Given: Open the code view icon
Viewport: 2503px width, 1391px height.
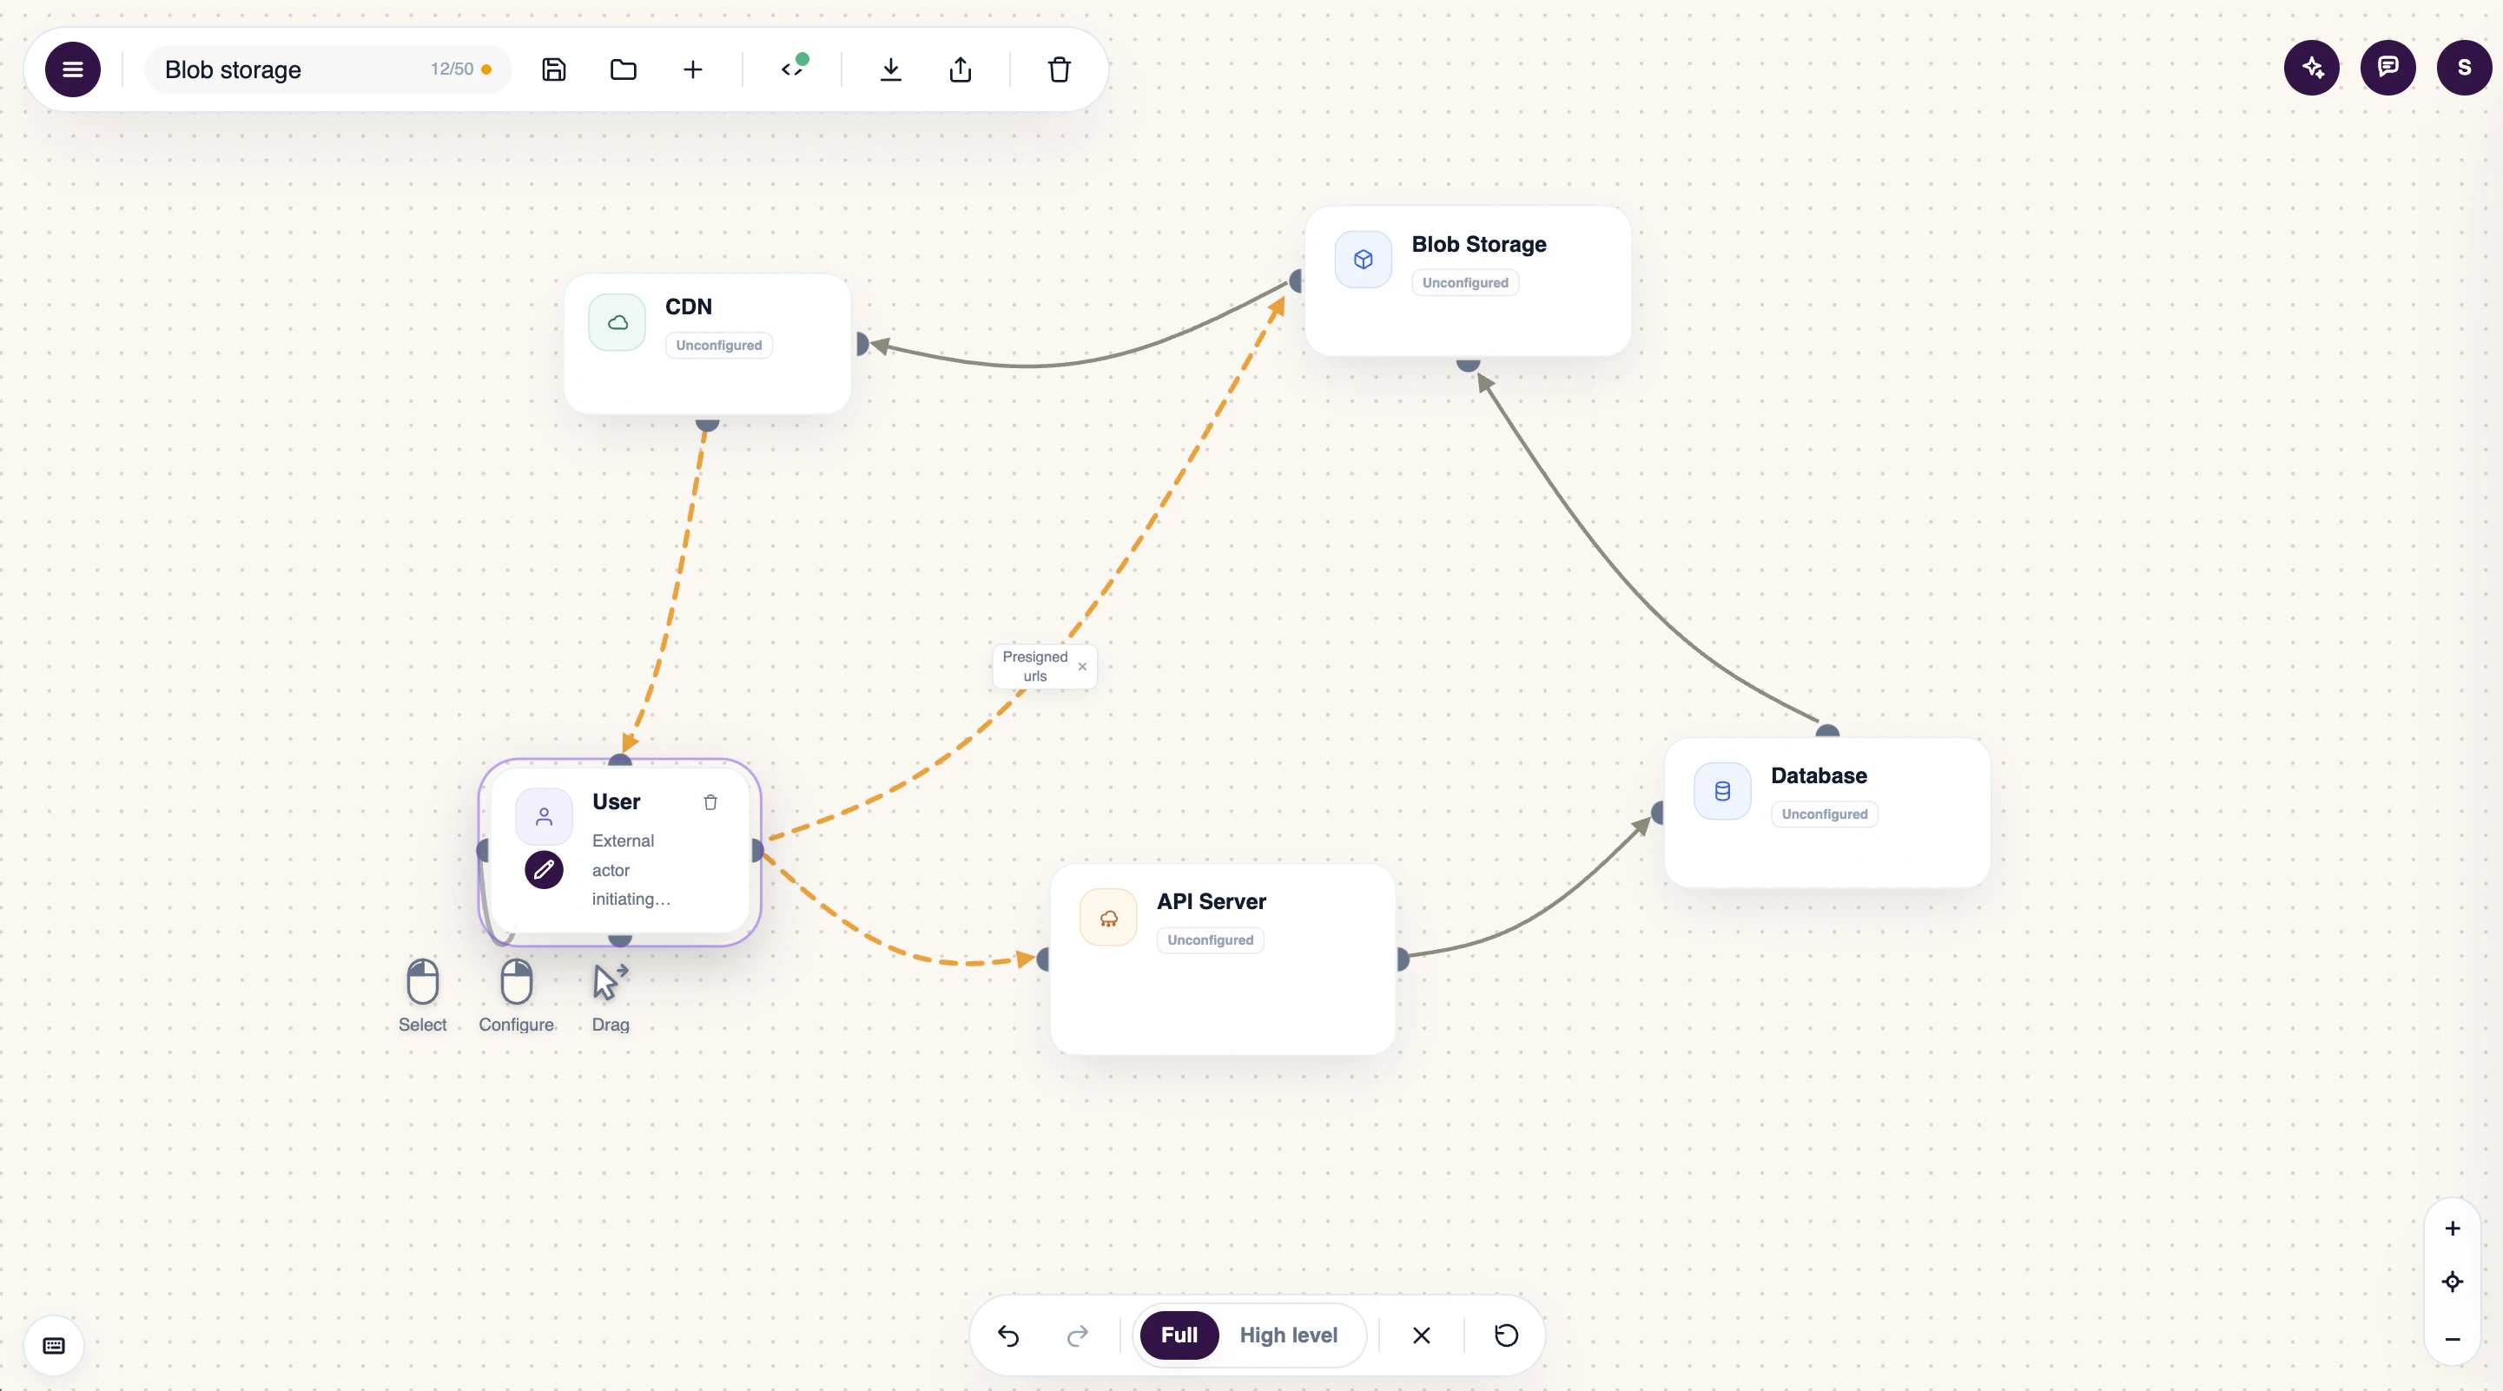Looking at the screenshot, I should (x=794, y=67).
